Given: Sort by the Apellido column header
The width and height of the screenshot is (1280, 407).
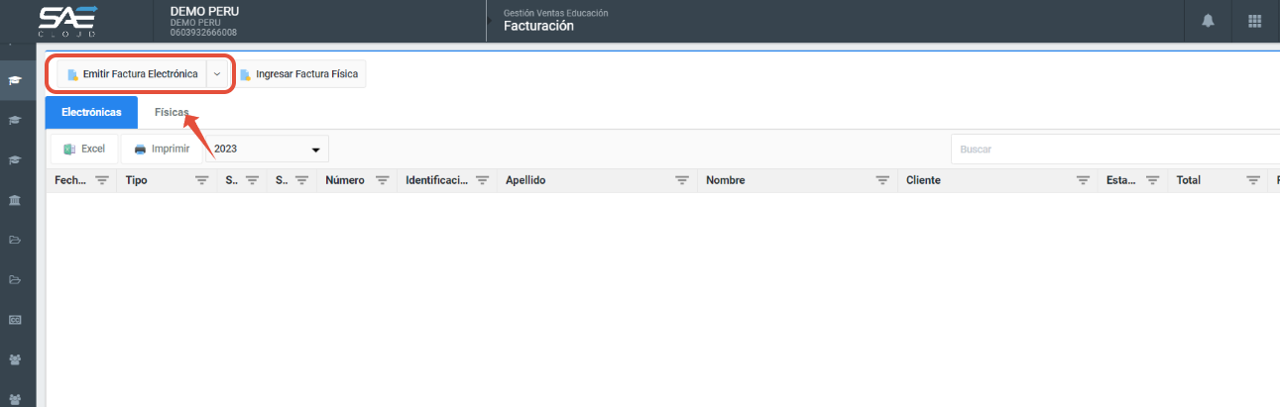Looking at the screenshot, I should tap(525, 180).
